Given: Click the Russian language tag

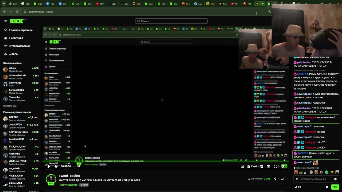Looking at the screenshot, I should (x=84, y=185).
